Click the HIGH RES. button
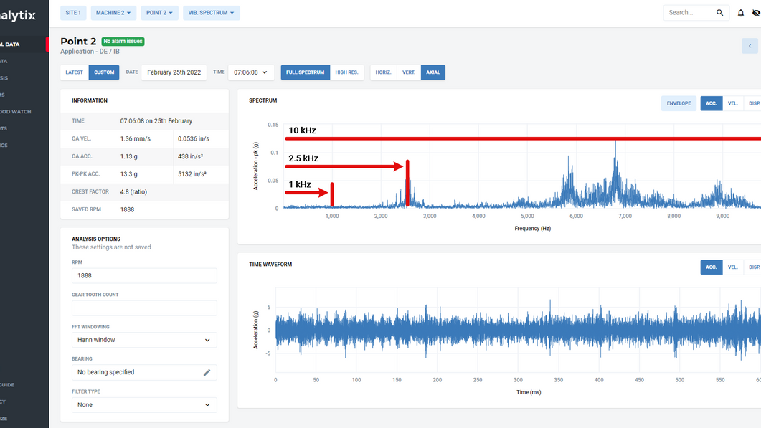Viewport: 761px width, 428px height. coord(347,72)
